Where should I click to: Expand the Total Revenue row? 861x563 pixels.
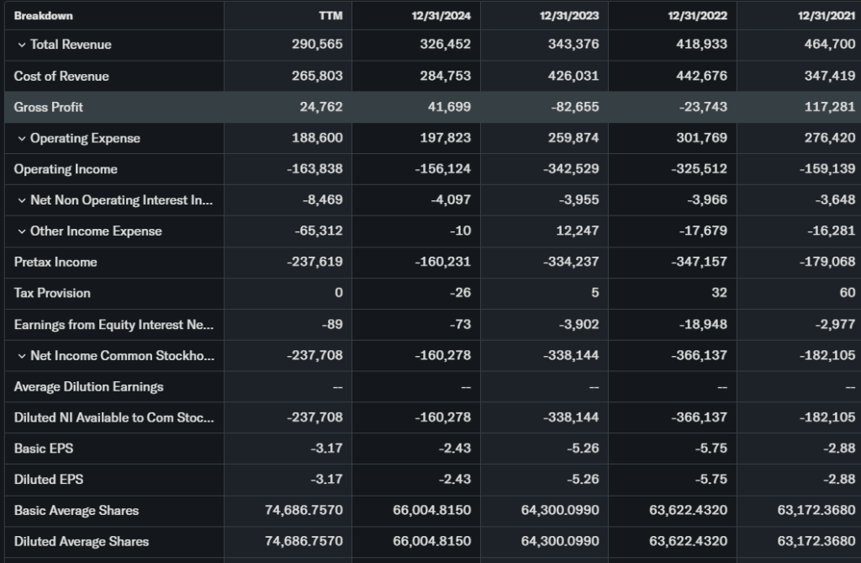point(21,45)
